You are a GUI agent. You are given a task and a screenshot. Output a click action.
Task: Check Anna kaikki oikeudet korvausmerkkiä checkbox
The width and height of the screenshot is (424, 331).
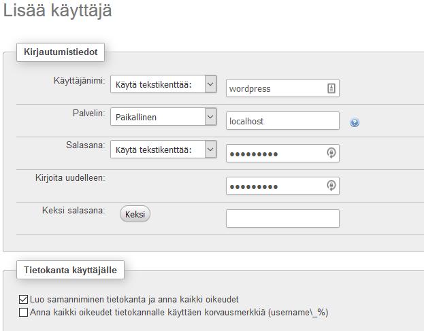[24, 313]
